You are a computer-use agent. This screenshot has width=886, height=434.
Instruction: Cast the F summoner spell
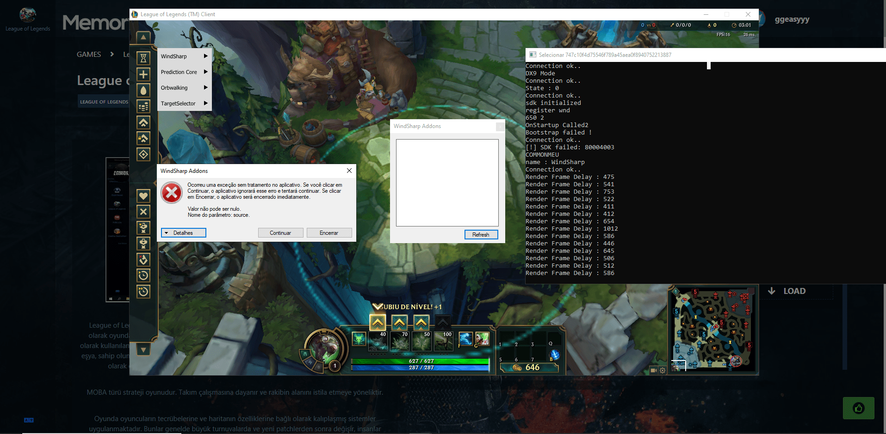click(465, 339)
